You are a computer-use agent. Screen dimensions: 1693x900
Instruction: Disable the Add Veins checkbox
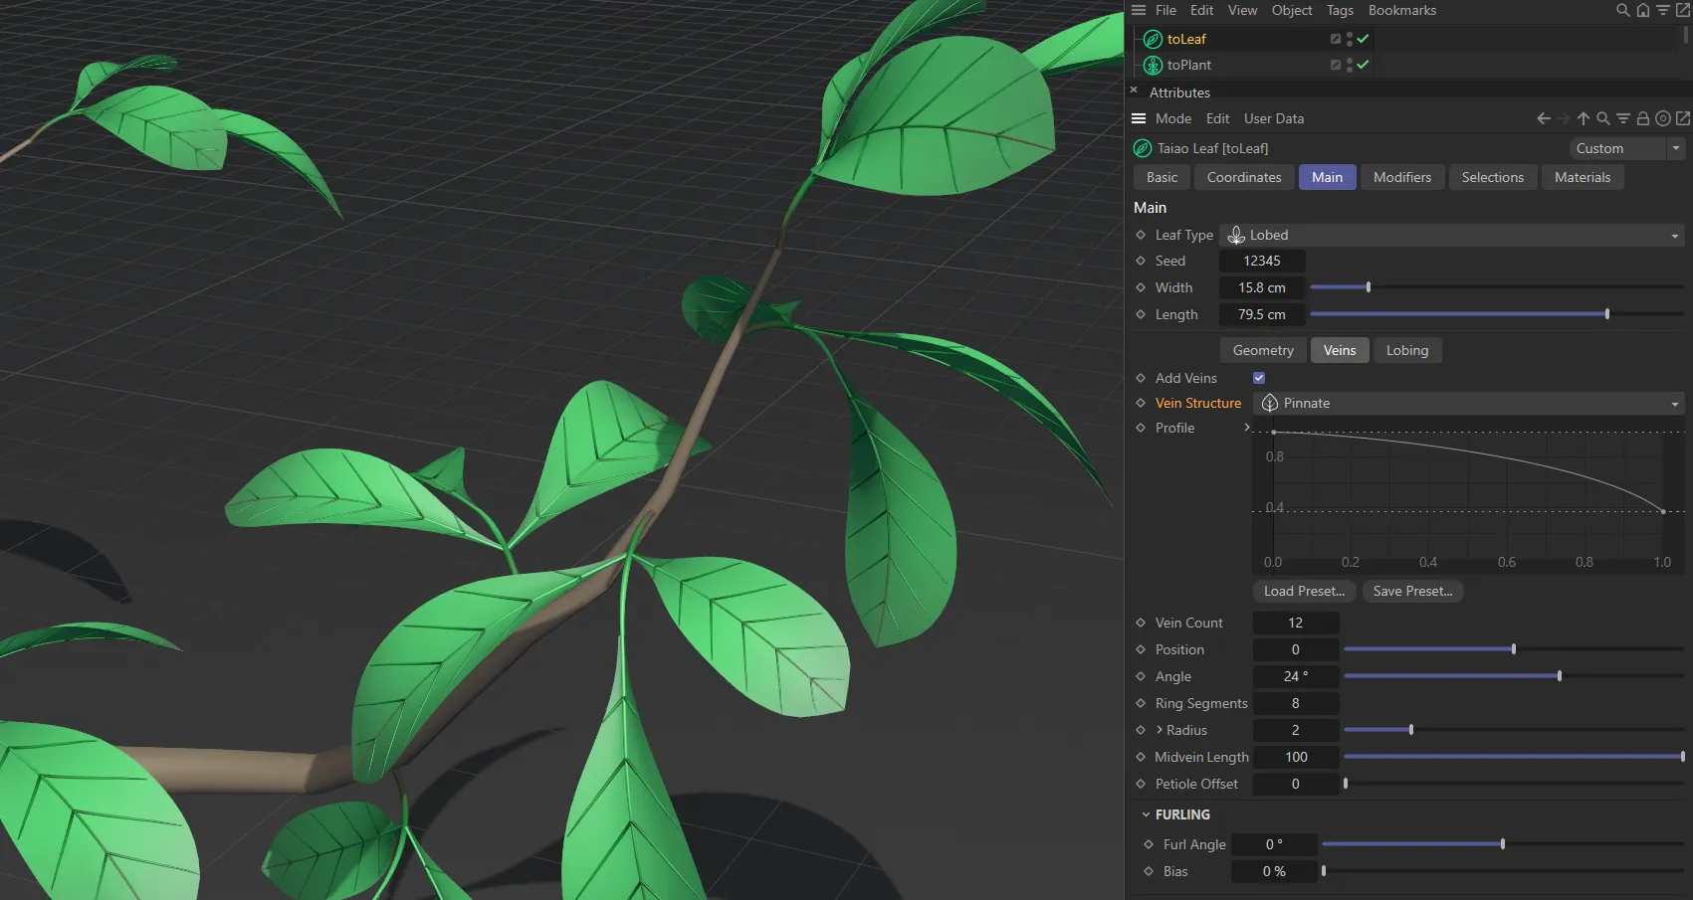[1258, 378]
